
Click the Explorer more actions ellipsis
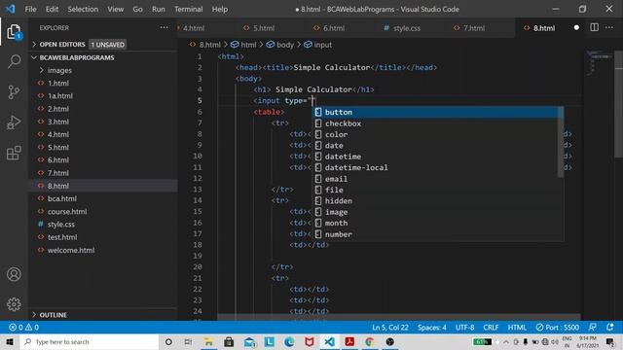pos(165,28)
